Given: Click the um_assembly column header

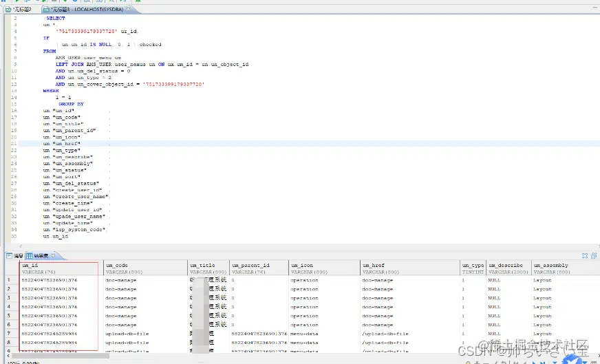Looking at the screenshot, I should click(566, 268).
